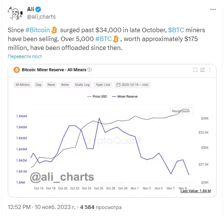224x216 pixels.
Task: Expand the All Miners filter dropdown
Action: [x=23, y=85]
